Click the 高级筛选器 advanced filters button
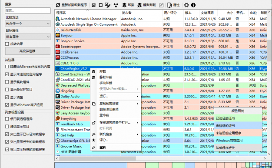Viewport: 272px width, 168px height. [28, 51]
